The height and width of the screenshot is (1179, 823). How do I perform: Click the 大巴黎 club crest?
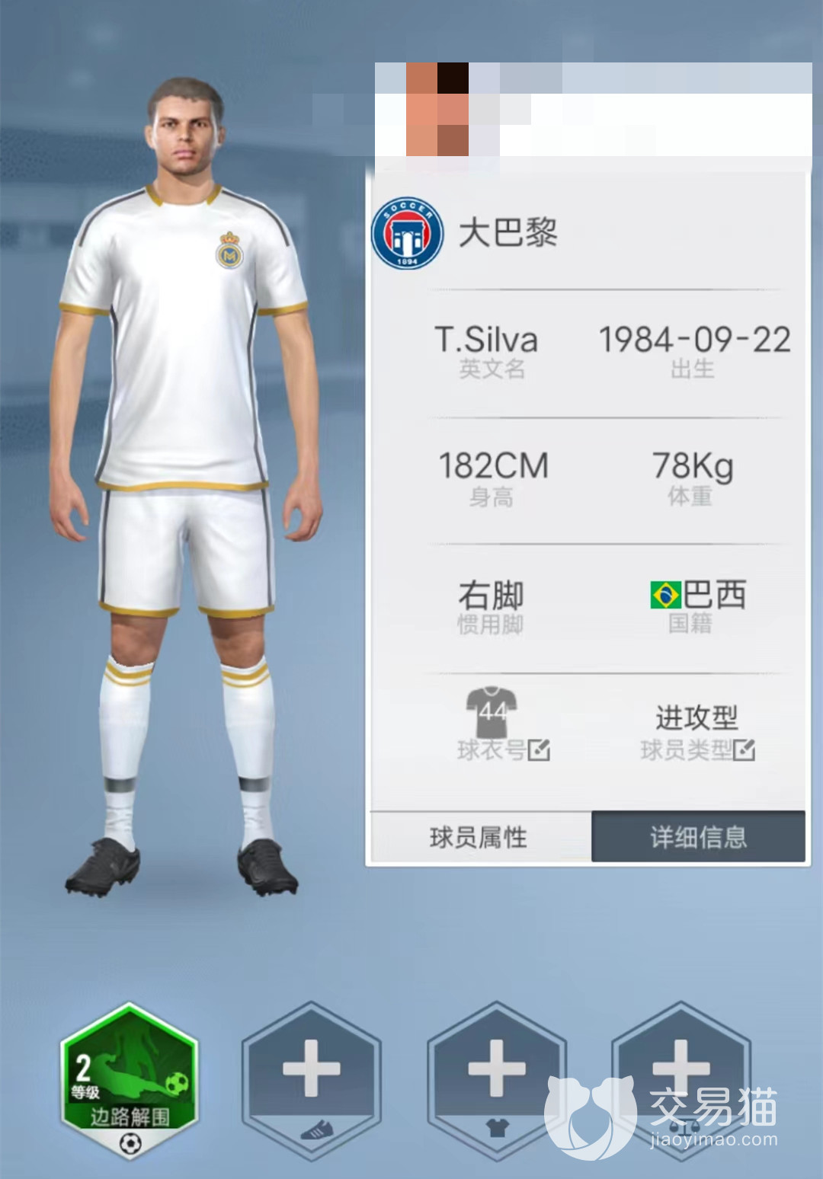[x=408, y=233]
